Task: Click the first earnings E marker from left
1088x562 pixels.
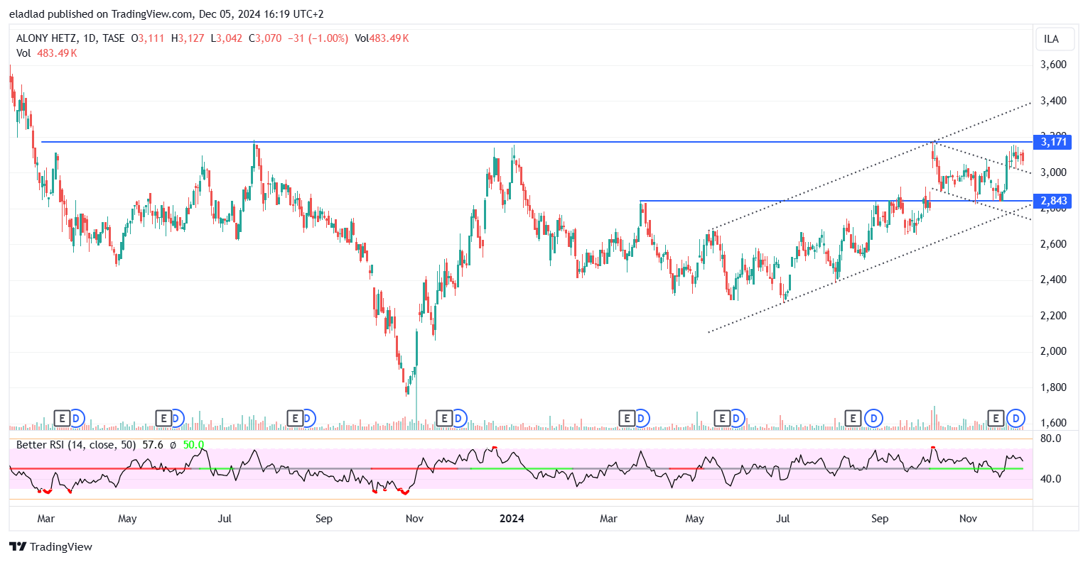Action: click(x=62, y=419)
